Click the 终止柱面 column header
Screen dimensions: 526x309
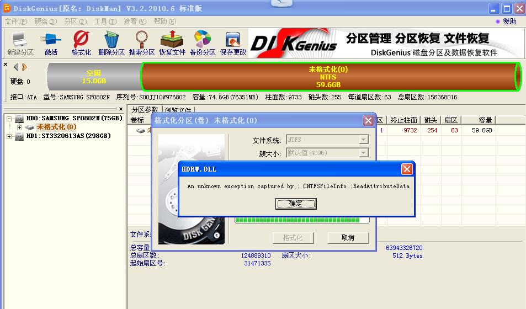pos(403,120)
